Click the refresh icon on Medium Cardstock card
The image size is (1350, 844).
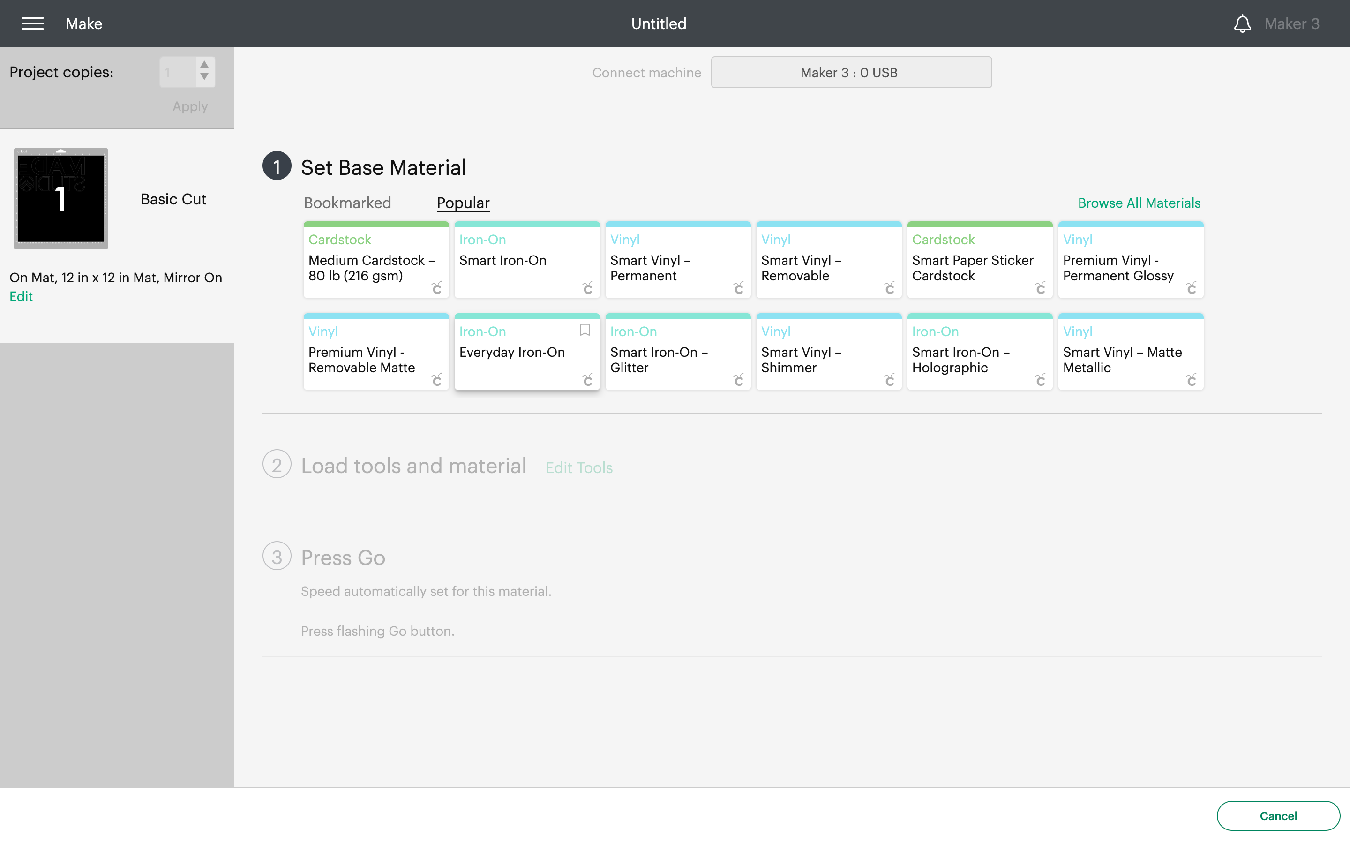click(x=436, y=288)
